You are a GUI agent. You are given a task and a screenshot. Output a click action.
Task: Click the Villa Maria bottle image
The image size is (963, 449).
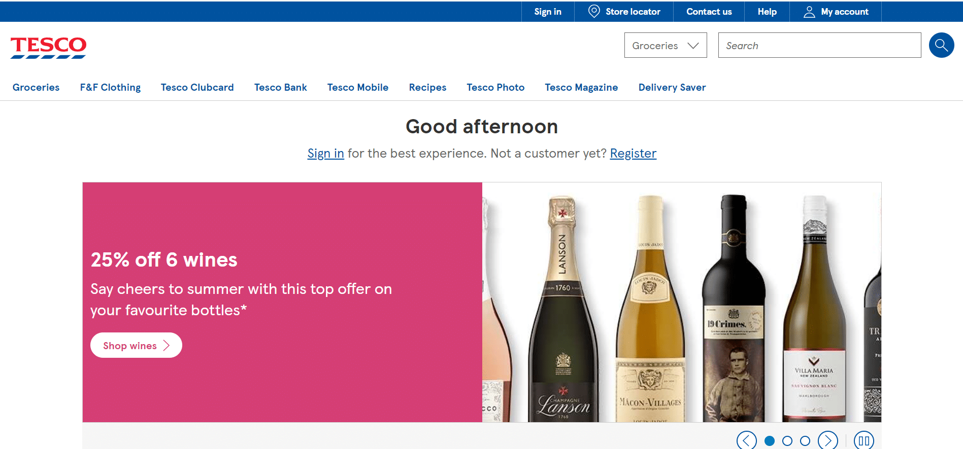(x=814, y=309)
